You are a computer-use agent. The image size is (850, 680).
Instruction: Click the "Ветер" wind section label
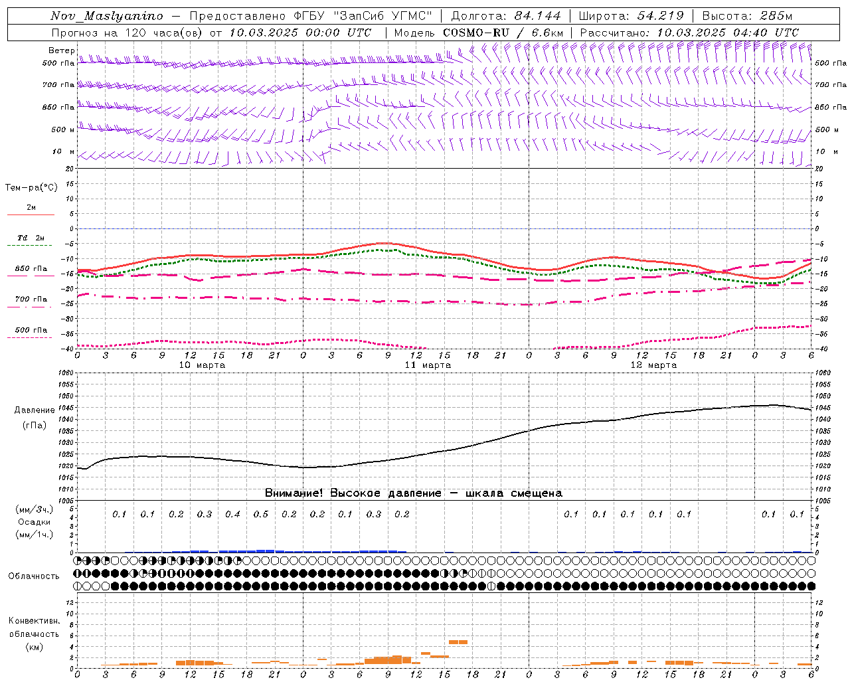coord(61,50)
